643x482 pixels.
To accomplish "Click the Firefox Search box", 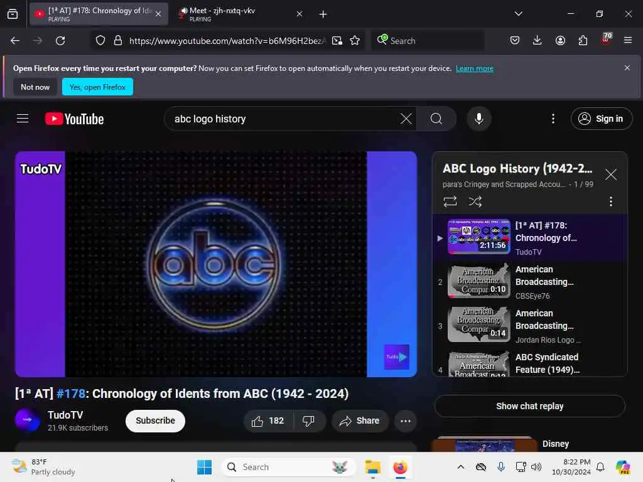I will click(x=428, y=41).
